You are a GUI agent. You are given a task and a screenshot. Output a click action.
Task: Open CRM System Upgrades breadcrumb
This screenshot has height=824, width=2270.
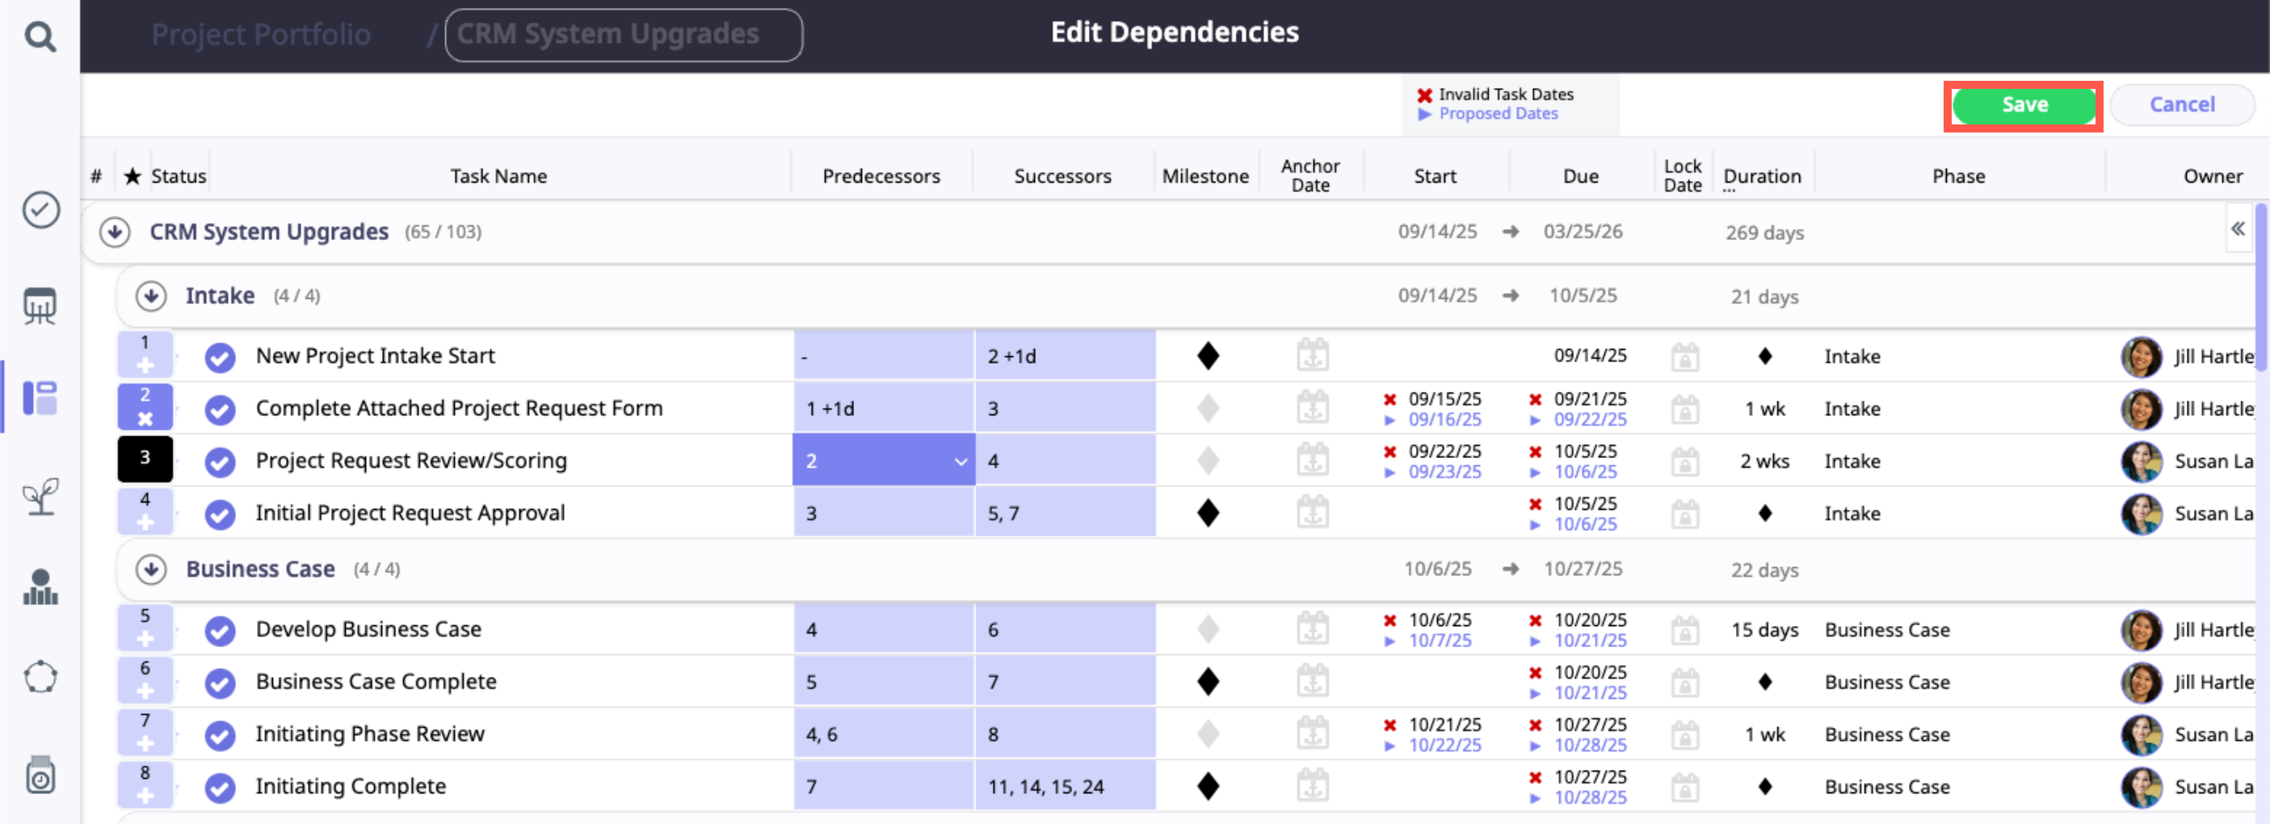pos(622,35)
